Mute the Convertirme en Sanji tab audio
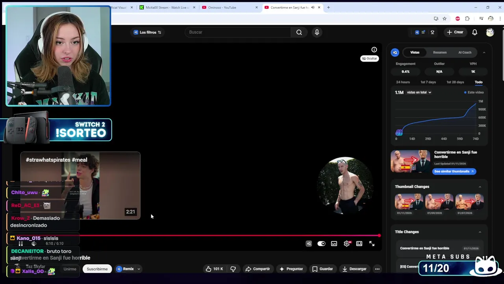Screen dimensions: 504x284 (x=313, y=7)
